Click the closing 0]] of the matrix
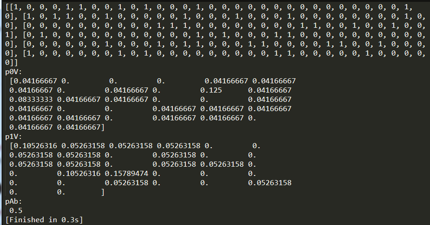This screenshot has height=225, width=430. (x=10, y=62)
